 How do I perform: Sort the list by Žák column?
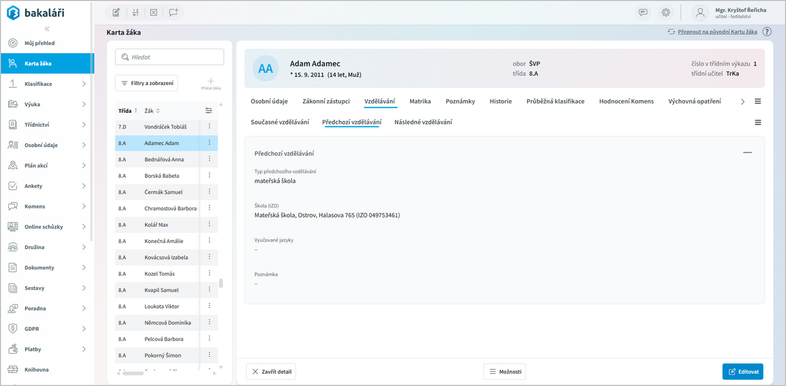[x=151, y=111]
